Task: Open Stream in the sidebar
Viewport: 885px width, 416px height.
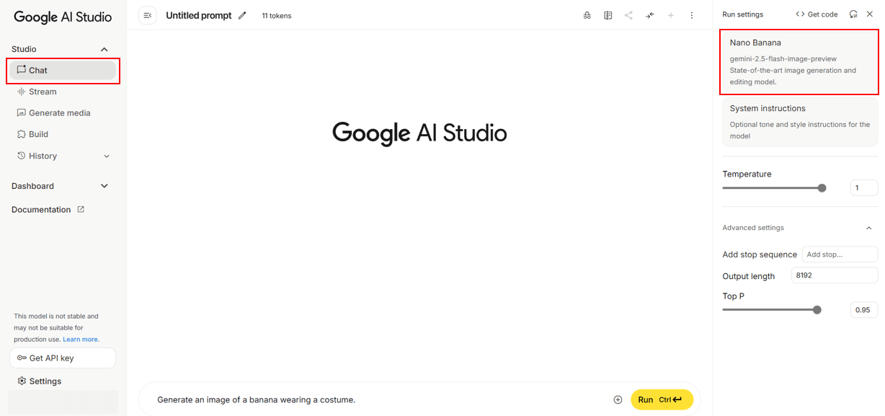Action: click(43, 92)
